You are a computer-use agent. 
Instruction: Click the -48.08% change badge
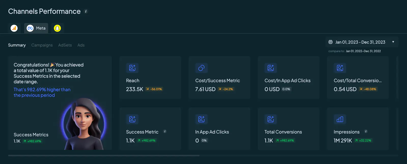(x=368, y=89)
